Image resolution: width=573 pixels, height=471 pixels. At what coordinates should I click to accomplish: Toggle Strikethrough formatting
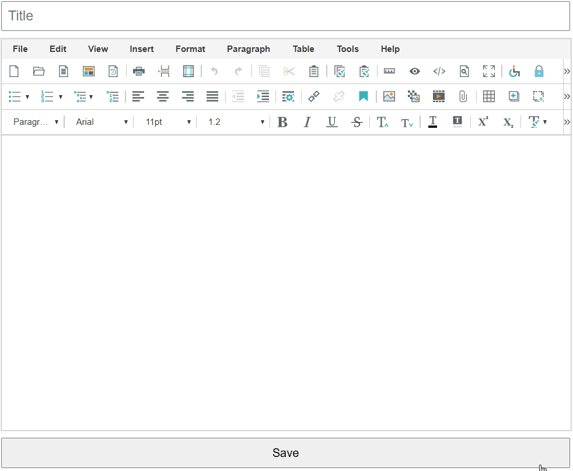357,122
